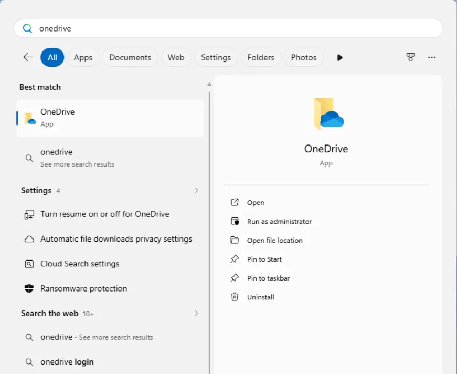This screenshot has width=457, height=374.
Task: Select the All filter tab
Action: pyautogui.click(x=52, y=57)
